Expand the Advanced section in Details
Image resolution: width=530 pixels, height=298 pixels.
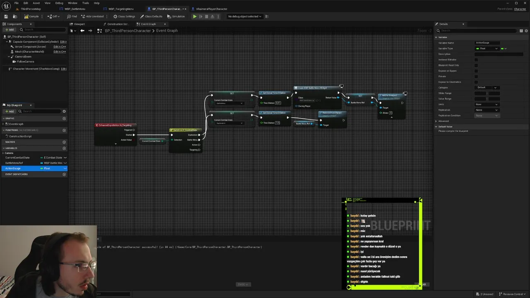pos(436,121)
